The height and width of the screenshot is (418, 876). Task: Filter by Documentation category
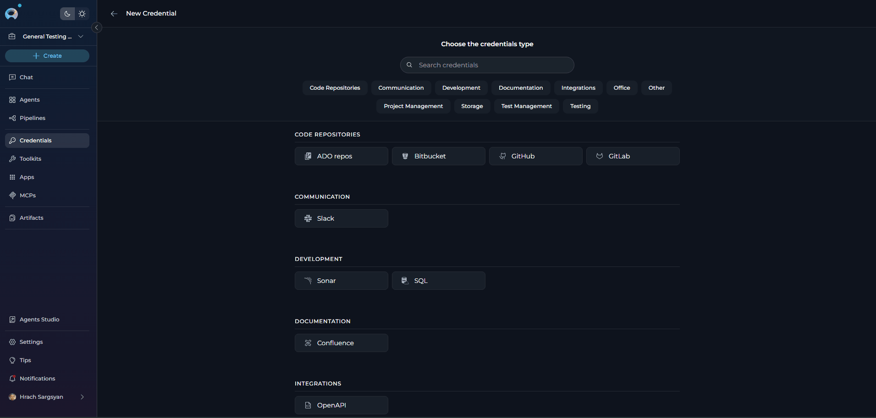click(x=521, y=88)
